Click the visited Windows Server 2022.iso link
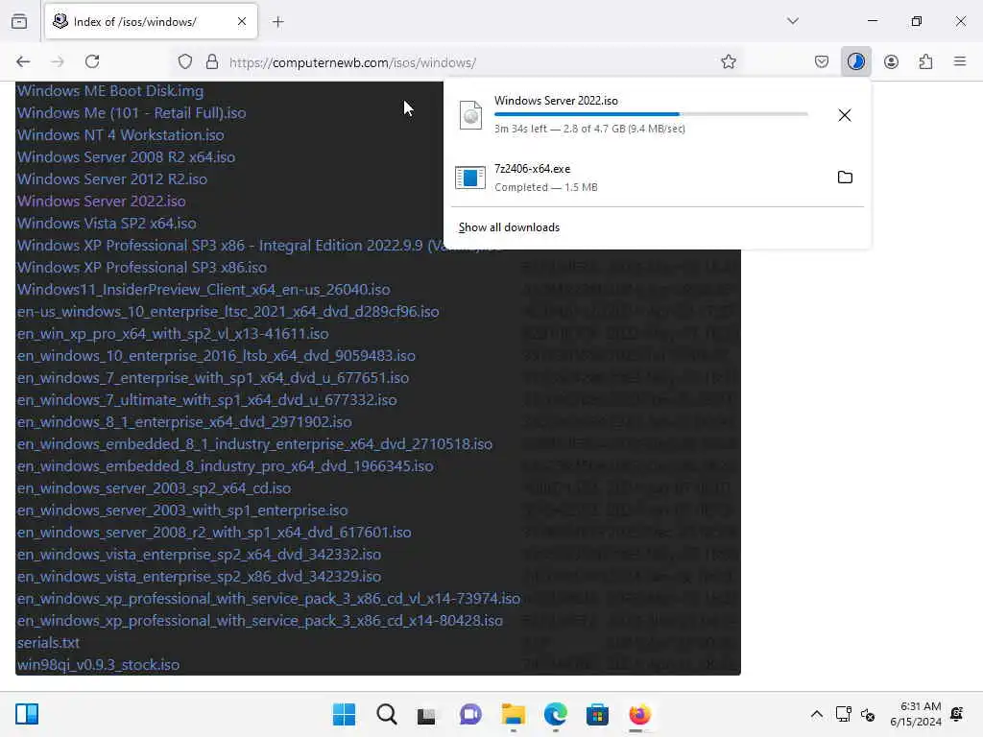Viewport: 983px width, 737px height. point(102,202)
